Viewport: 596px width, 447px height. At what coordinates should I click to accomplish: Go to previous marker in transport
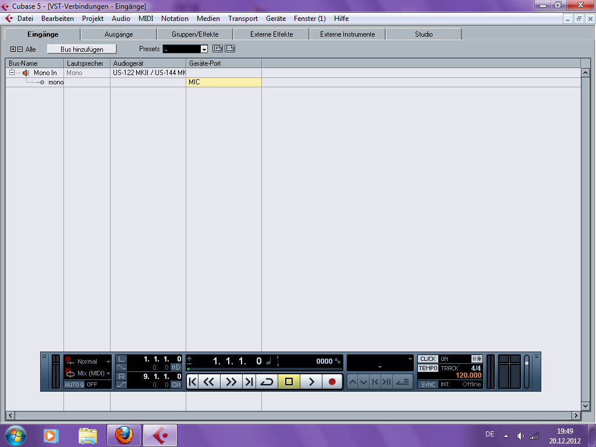coord(193,382)
